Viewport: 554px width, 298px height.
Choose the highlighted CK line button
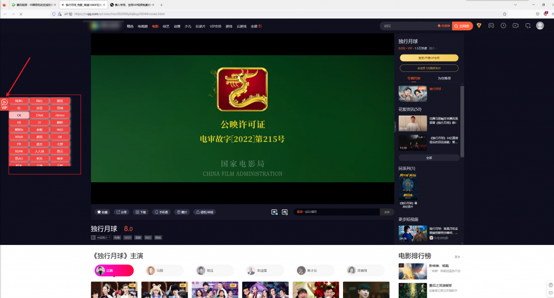point(19,115)
